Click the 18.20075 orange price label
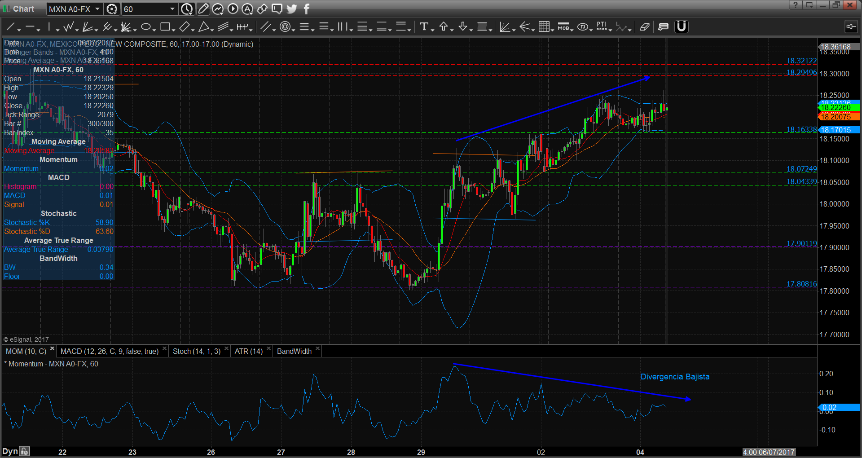This screenshot has width=862, height=458. pyautogui.click(x=839, y=117)
